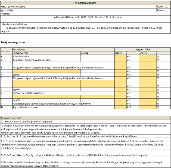Click értéke cell of row 3 Magyarországon bejegyzett, magyar többségi

(x=120, y=65)
